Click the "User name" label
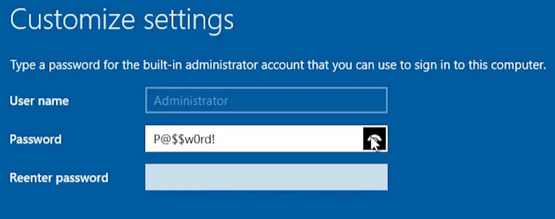 [39, 101]
